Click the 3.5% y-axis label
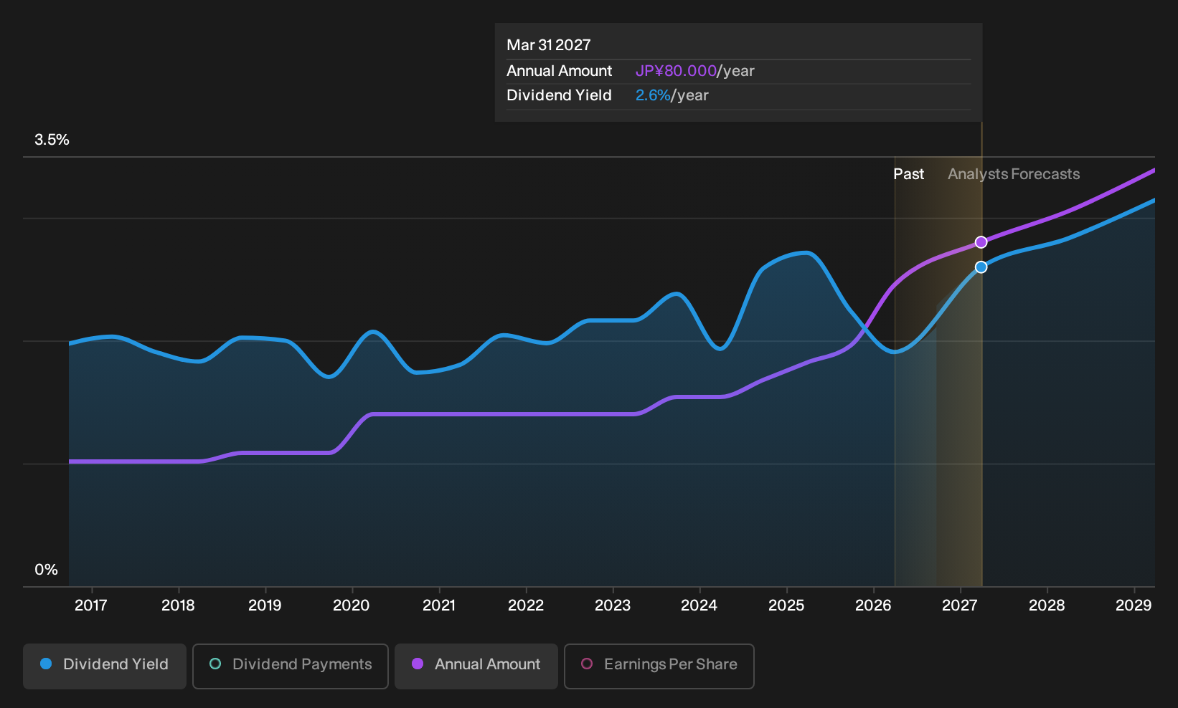 pyautogui.click(x=52, y=140)
